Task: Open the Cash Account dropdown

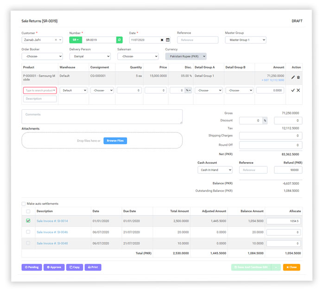Action: click(x=215, y=170)
